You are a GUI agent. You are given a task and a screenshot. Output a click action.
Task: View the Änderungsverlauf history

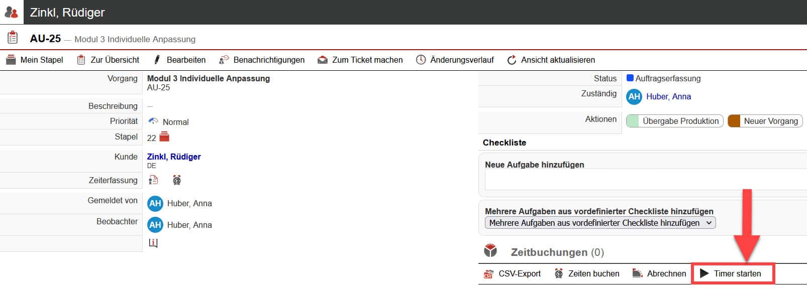coord(455,60)
